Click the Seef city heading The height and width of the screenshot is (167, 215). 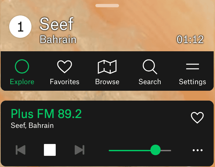coord(56,24)
